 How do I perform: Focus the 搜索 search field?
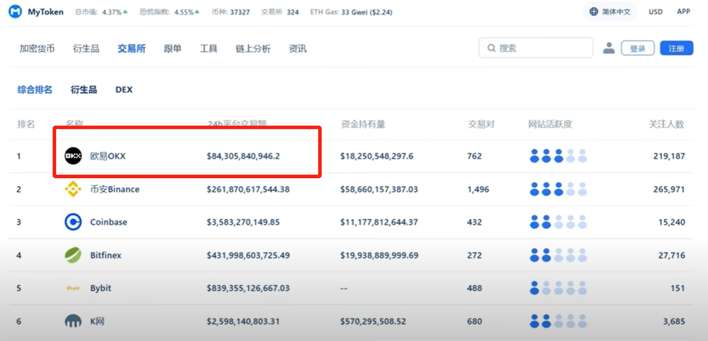[x=536, y=49]
